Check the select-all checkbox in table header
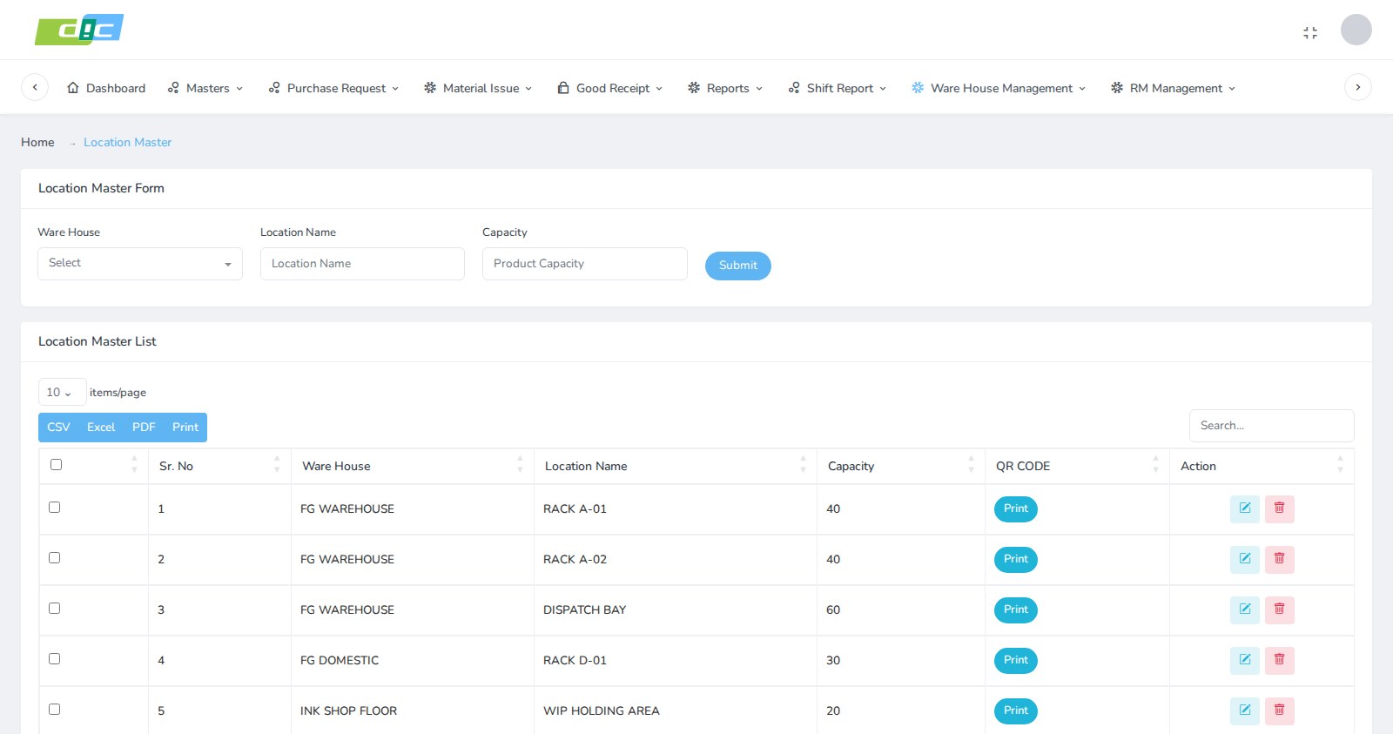Screen dimensions: 1393x734 56,464
